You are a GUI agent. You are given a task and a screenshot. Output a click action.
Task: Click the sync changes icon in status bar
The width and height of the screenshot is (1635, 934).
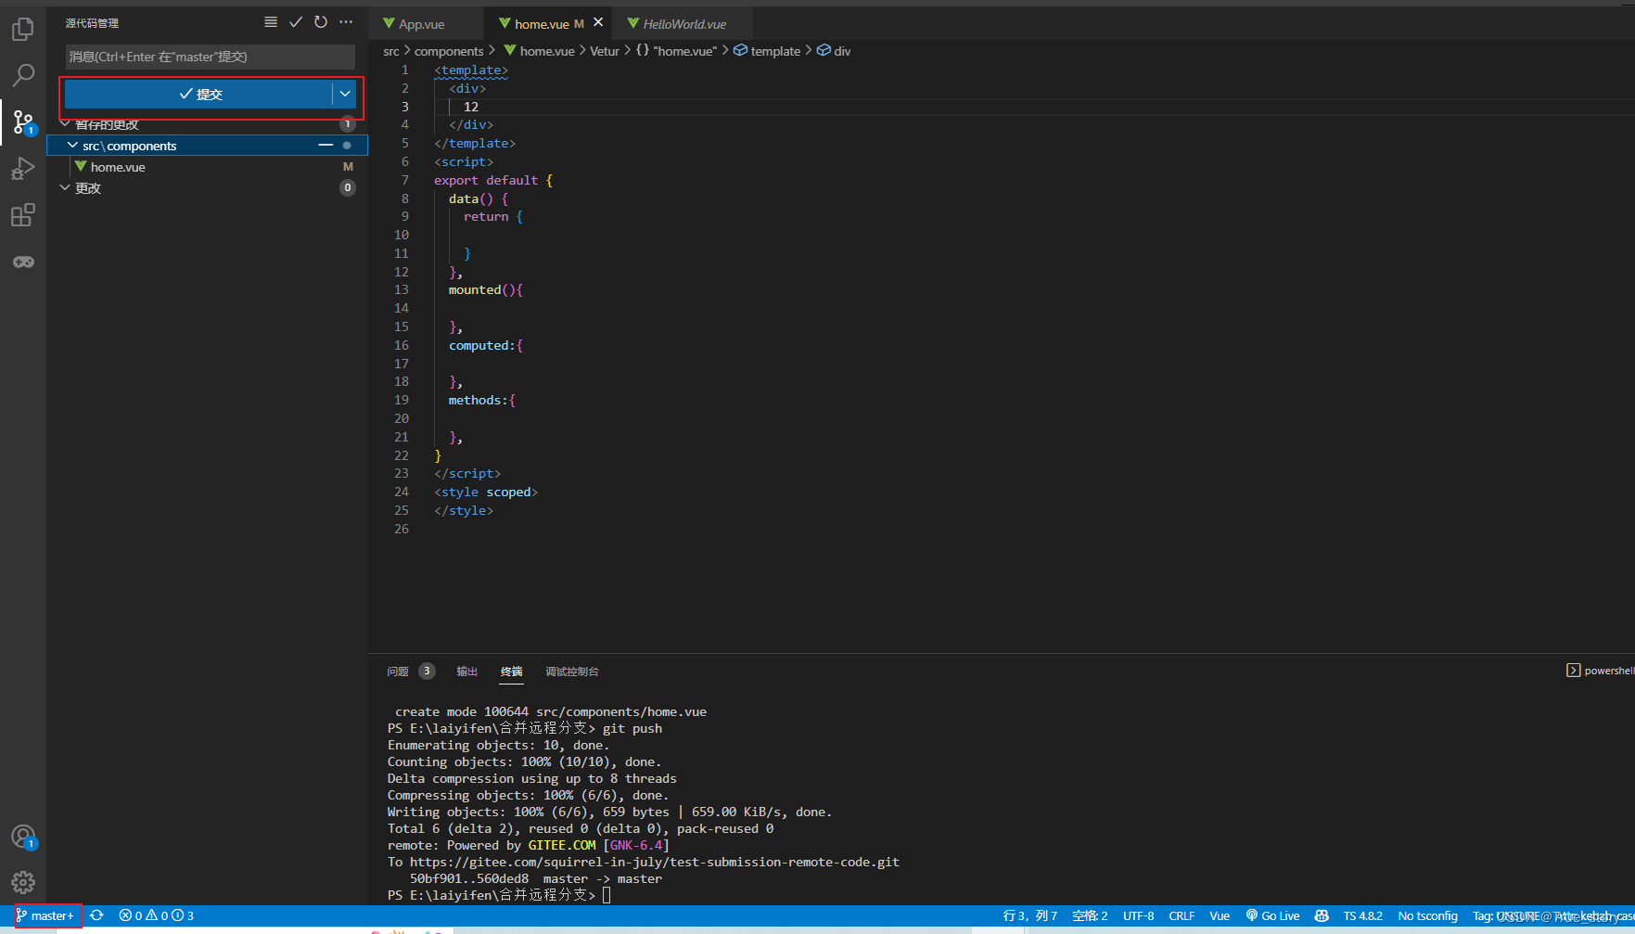coord(96,915)
